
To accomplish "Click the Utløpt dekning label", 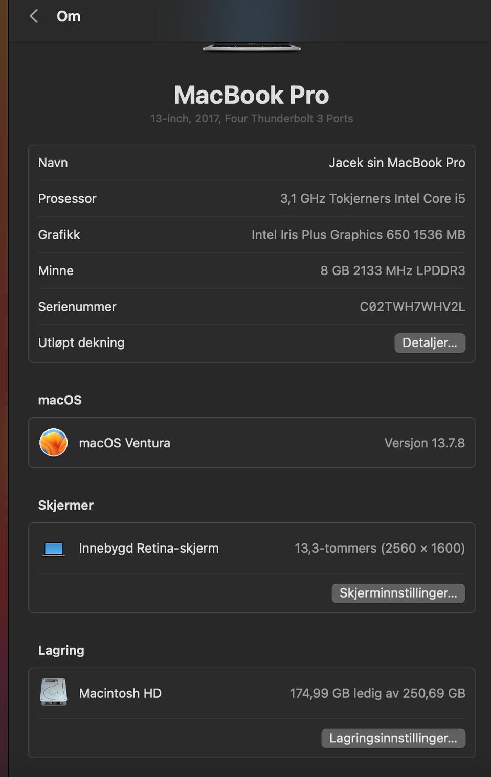I will [81, 343].
